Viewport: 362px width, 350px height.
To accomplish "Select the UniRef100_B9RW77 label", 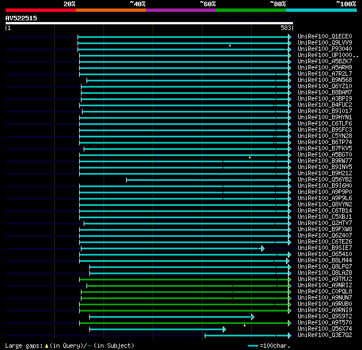I will 325,161.
